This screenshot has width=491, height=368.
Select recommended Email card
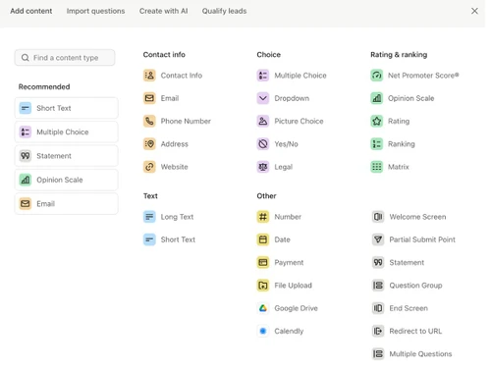point(67,204)
